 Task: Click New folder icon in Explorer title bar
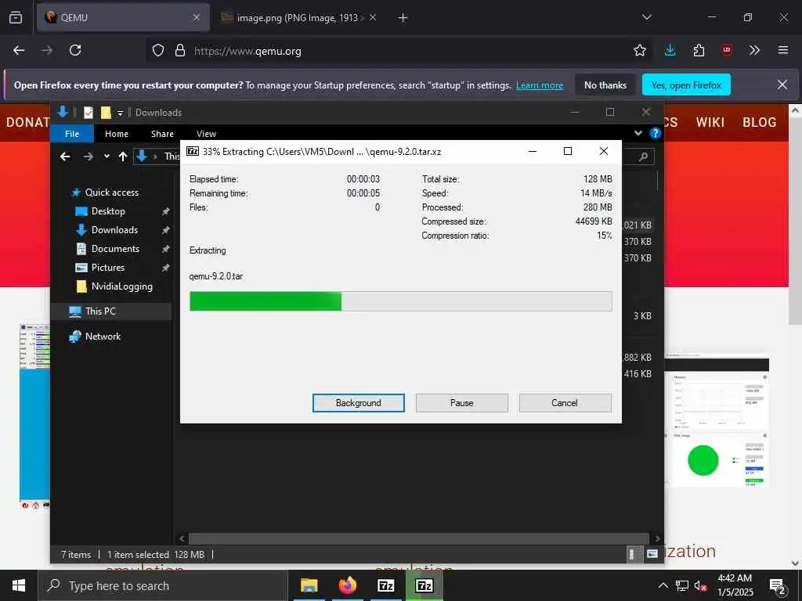pyautogui.click(x=106, y=113)
